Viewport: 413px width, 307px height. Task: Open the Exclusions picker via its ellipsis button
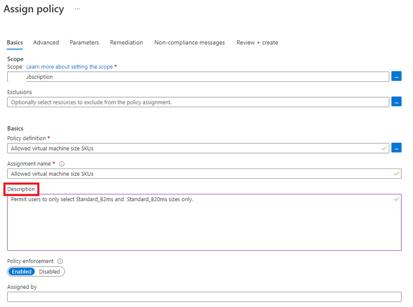396,101
